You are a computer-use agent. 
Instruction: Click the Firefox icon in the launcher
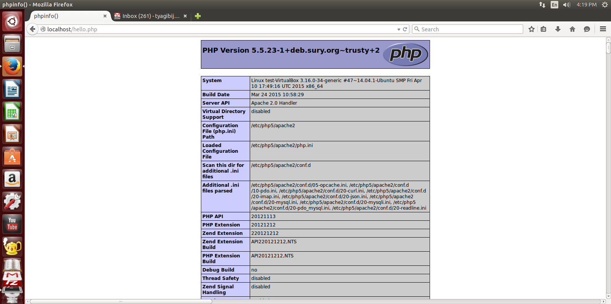12,66
